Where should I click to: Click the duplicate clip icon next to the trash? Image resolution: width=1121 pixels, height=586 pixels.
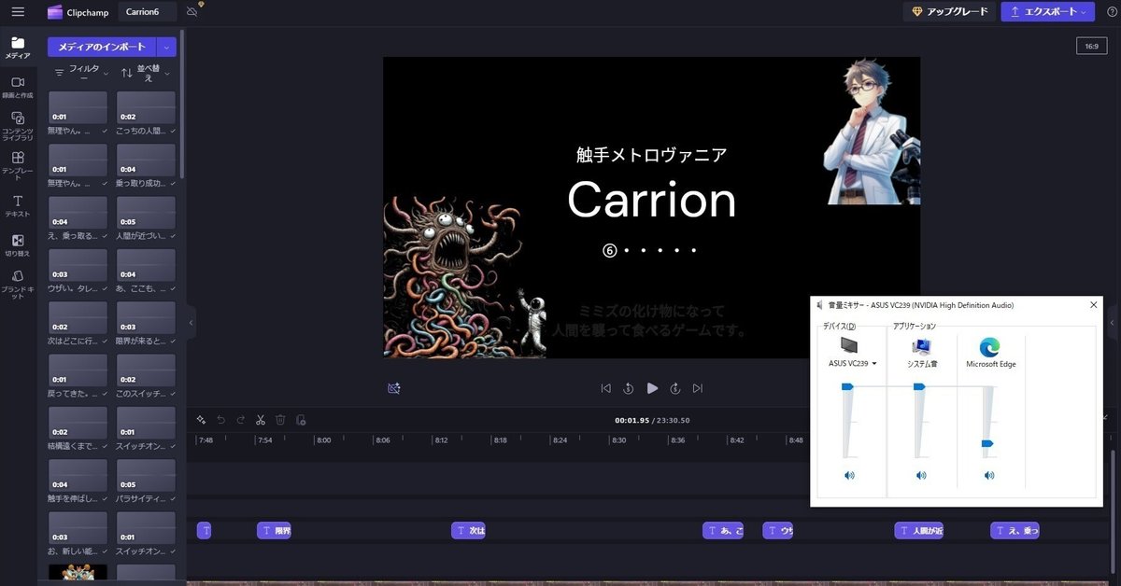(300, 420)
